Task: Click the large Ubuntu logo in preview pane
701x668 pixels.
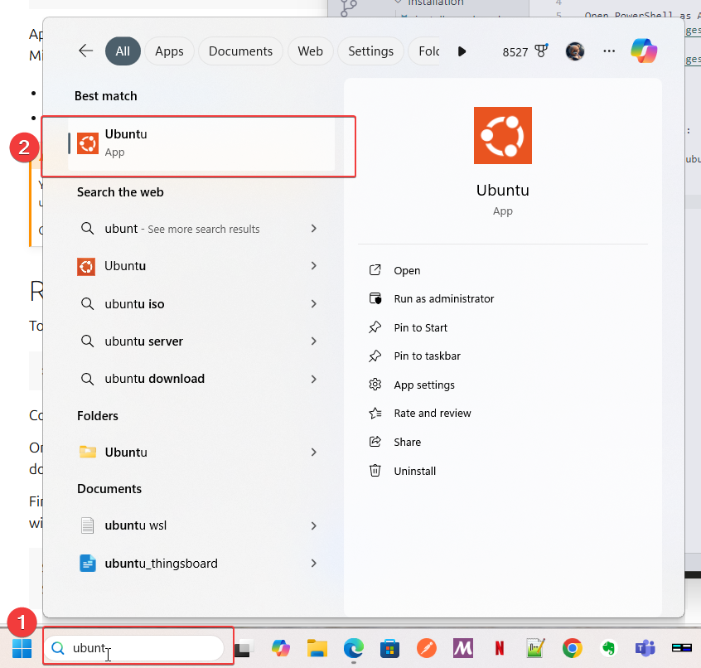Action: coord(502,135)
